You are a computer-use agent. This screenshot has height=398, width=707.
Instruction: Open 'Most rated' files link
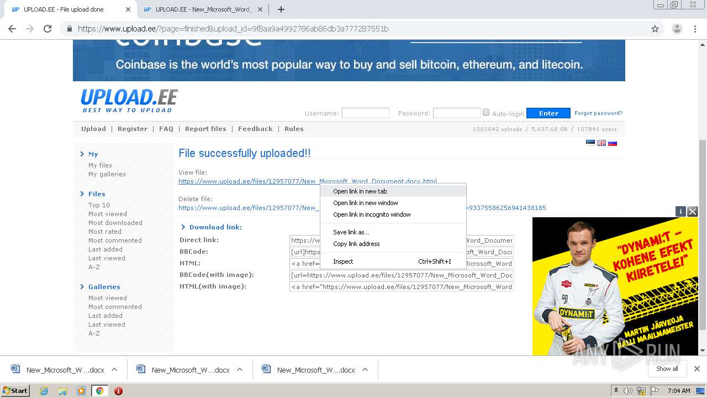coord(105,232)
